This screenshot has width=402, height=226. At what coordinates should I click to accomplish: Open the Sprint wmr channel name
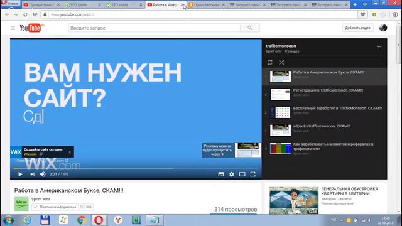pyautogui.click(x=41, y=199)
